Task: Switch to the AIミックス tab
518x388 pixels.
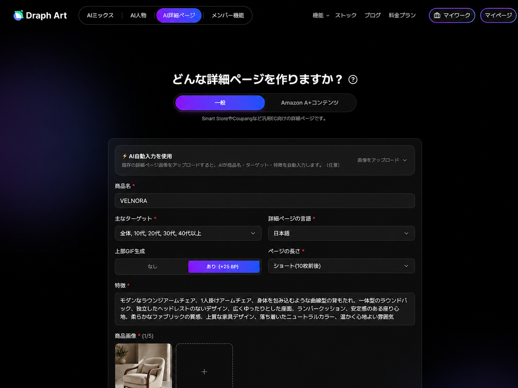Action: click(100, 15)
